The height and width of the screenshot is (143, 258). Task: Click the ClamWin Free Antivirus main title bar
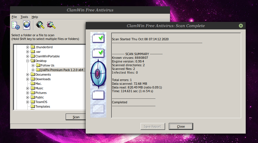click(x=90, y=10)
